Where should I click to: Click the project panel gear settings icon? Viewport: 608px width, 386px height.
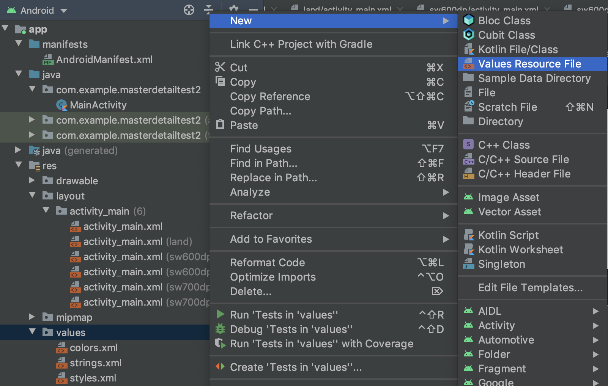click(x=234, y=9)
